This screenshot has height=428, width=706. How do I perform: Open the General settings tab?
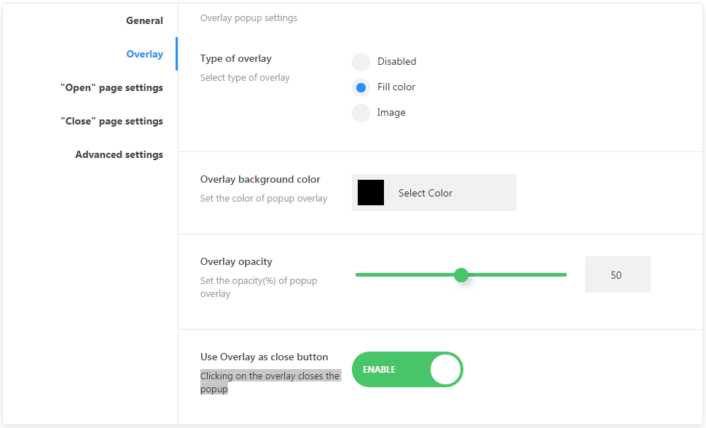point(144,20)
